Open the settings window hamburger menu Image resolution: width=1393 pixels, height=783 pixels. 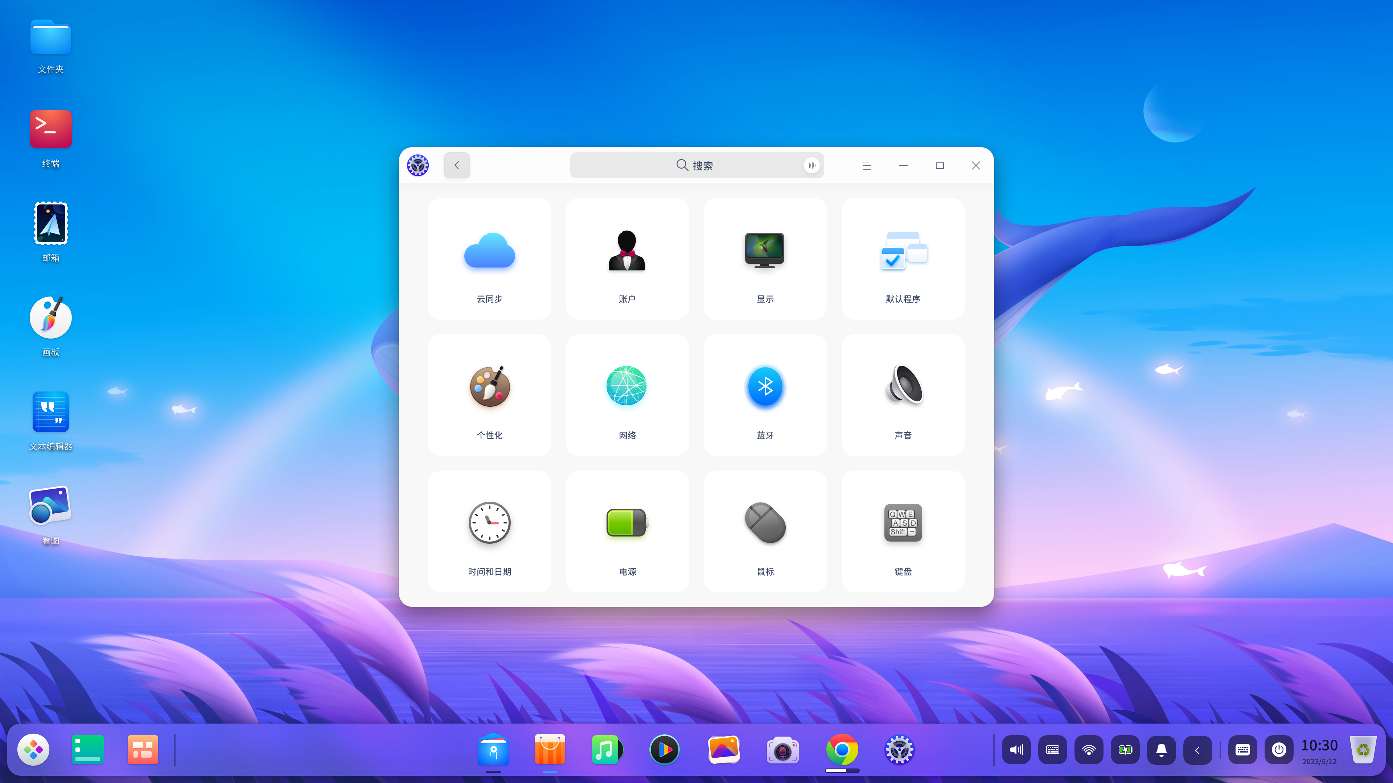tap(866, 165)
